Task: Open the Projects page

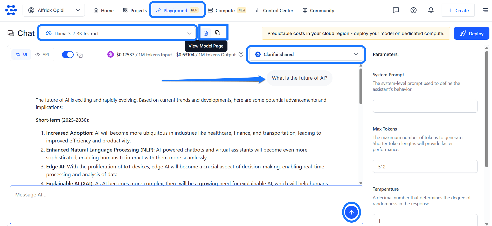Action: tap(135, 10)
